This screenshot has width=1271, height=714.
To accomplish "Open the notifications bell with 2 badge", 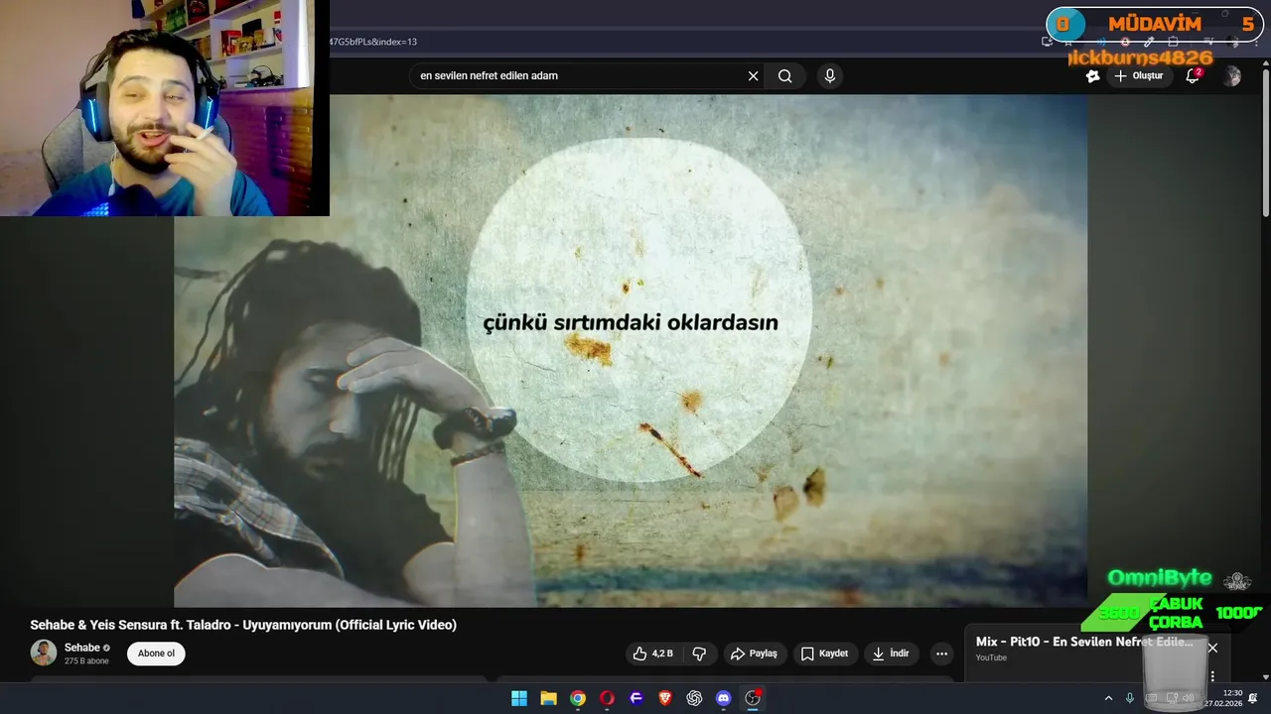I will [1194, 76].
